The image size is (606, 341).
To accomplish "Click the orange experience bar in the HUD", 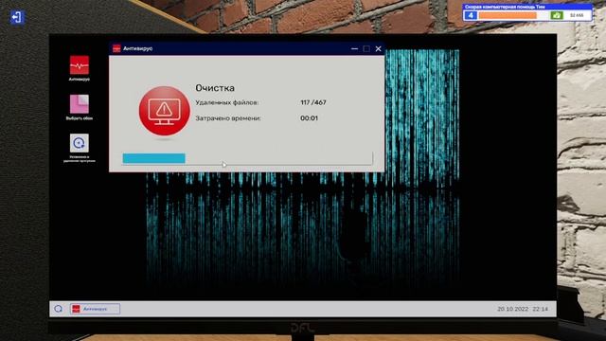I will (508, 15).
